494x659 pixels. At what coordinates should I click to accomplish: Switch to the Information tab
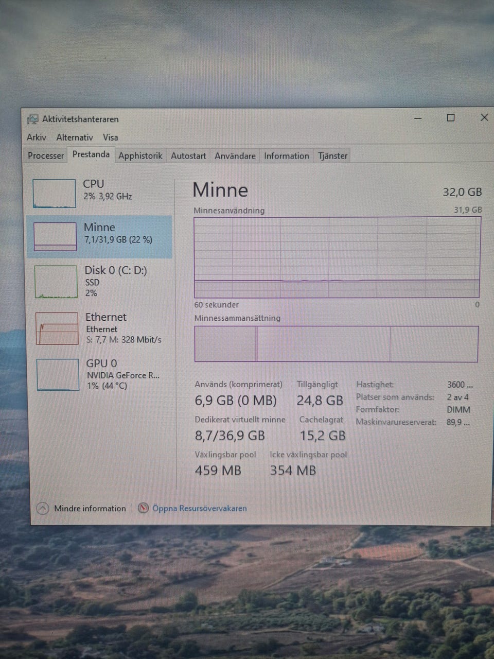(x=286, y=155)
